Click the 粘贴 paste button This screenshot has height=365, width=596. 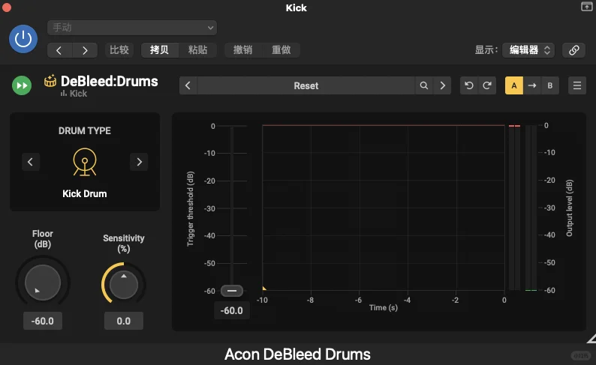[x=197, y=50]
